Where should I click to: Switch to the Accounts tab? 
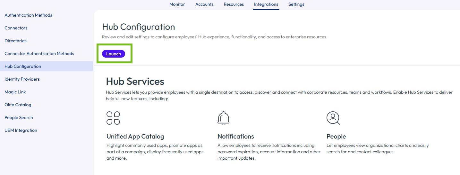204,4
